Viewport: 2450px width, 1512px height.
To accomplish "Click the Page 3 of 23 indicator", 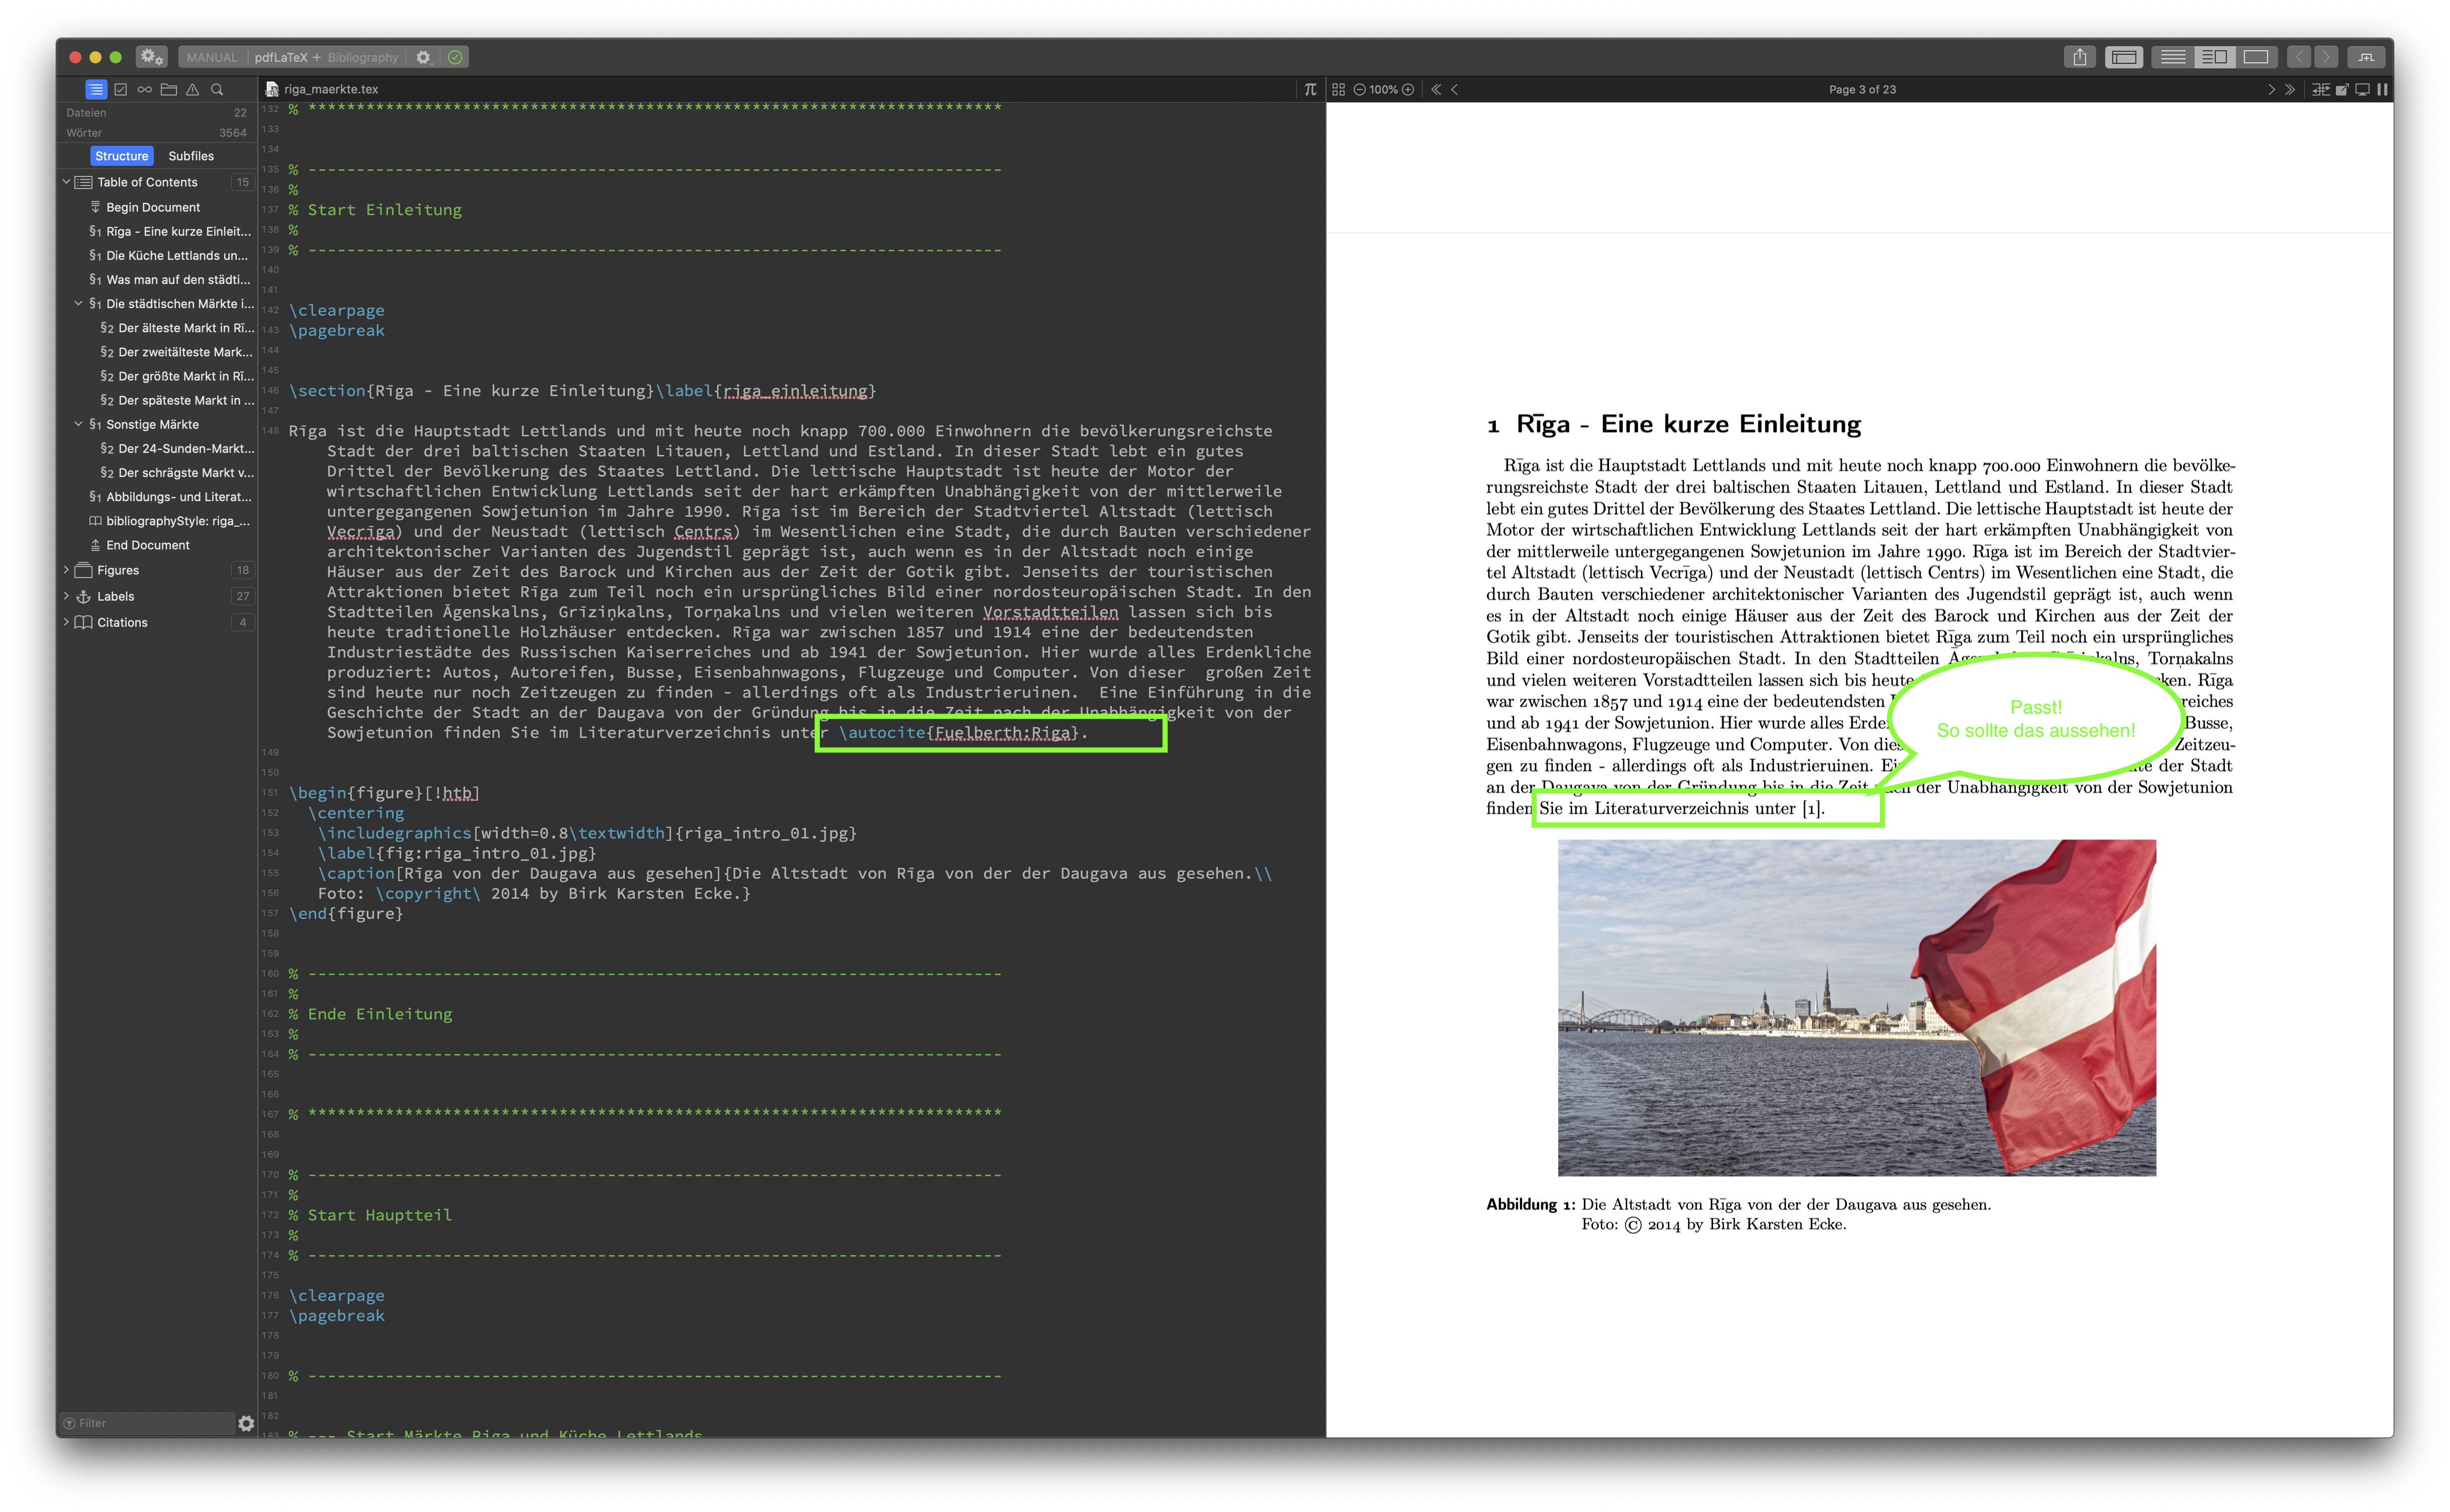I will point(1862,89).
